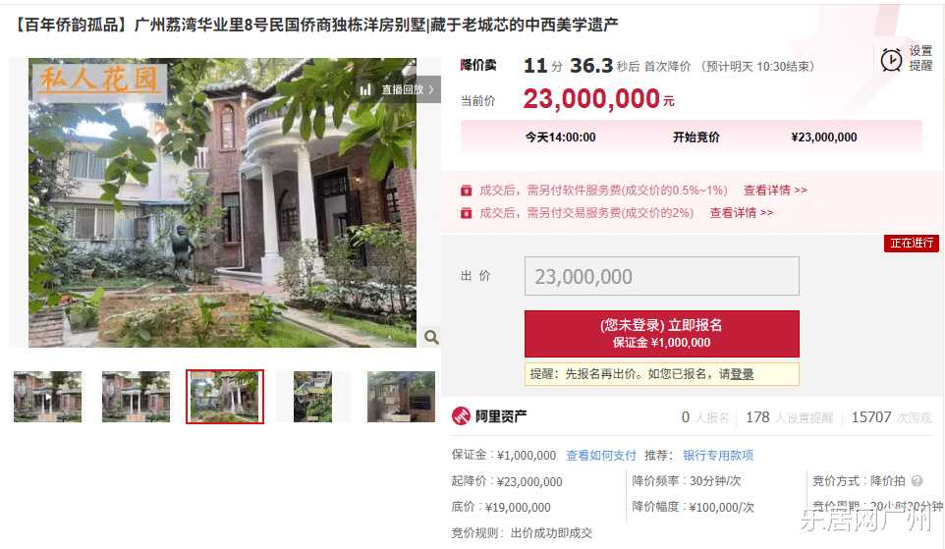Click the 登录 login link
The height and width of the screenshot is (549, 945).
[742, 374]
